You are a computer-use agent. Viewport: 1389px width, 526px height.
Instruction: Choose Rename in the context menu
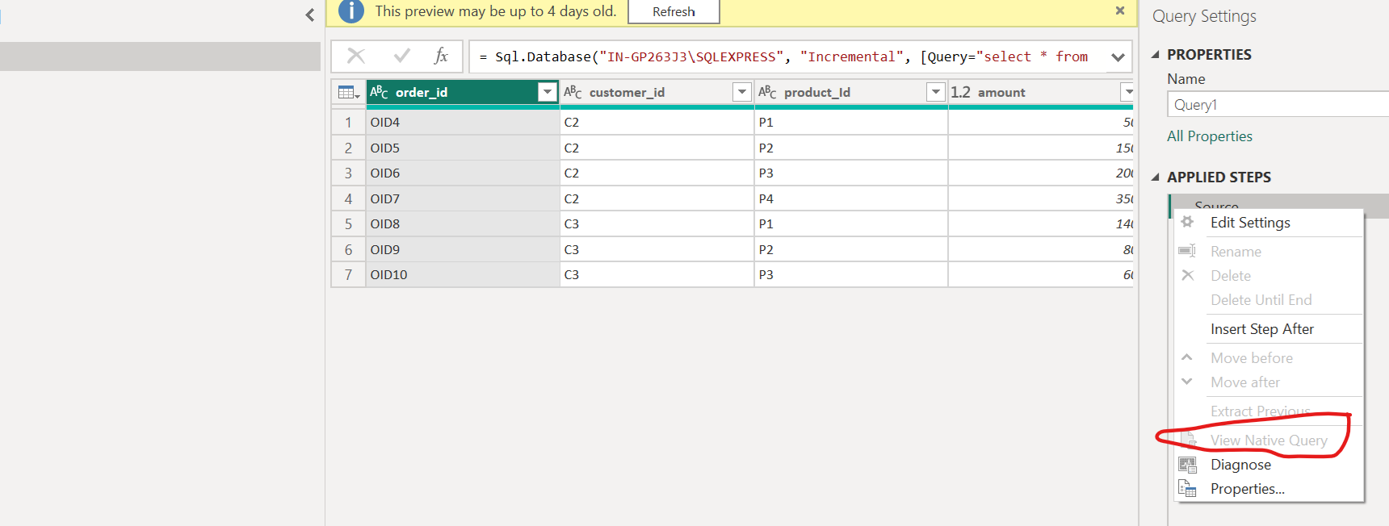coord(1236,252)
